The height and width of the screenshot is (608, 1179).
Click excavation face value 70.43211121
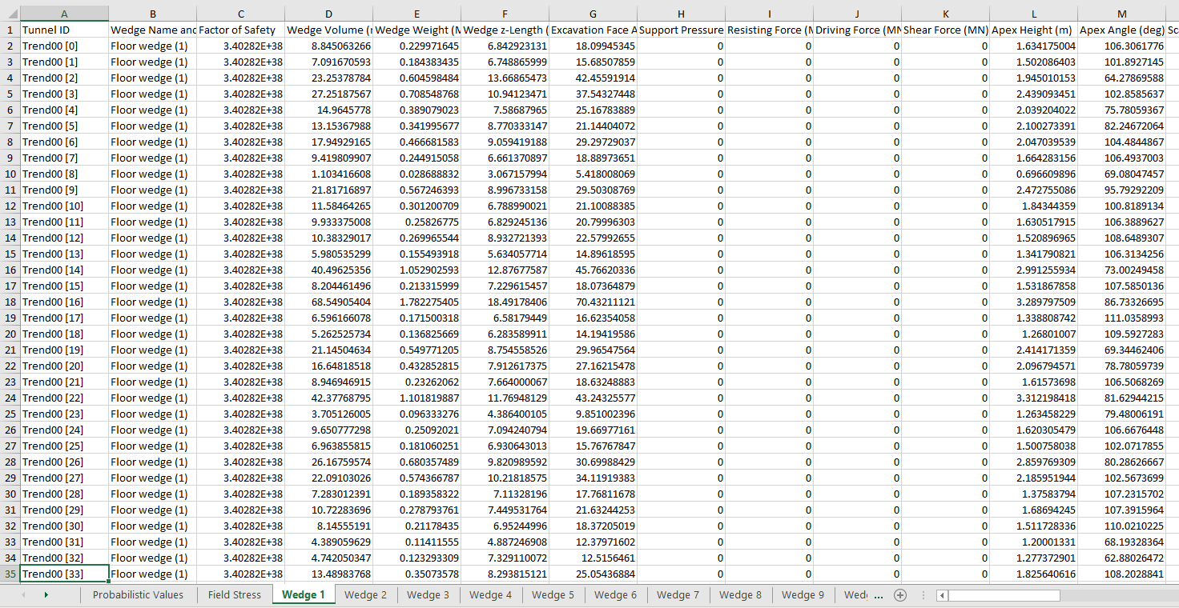tap(593, 302)
